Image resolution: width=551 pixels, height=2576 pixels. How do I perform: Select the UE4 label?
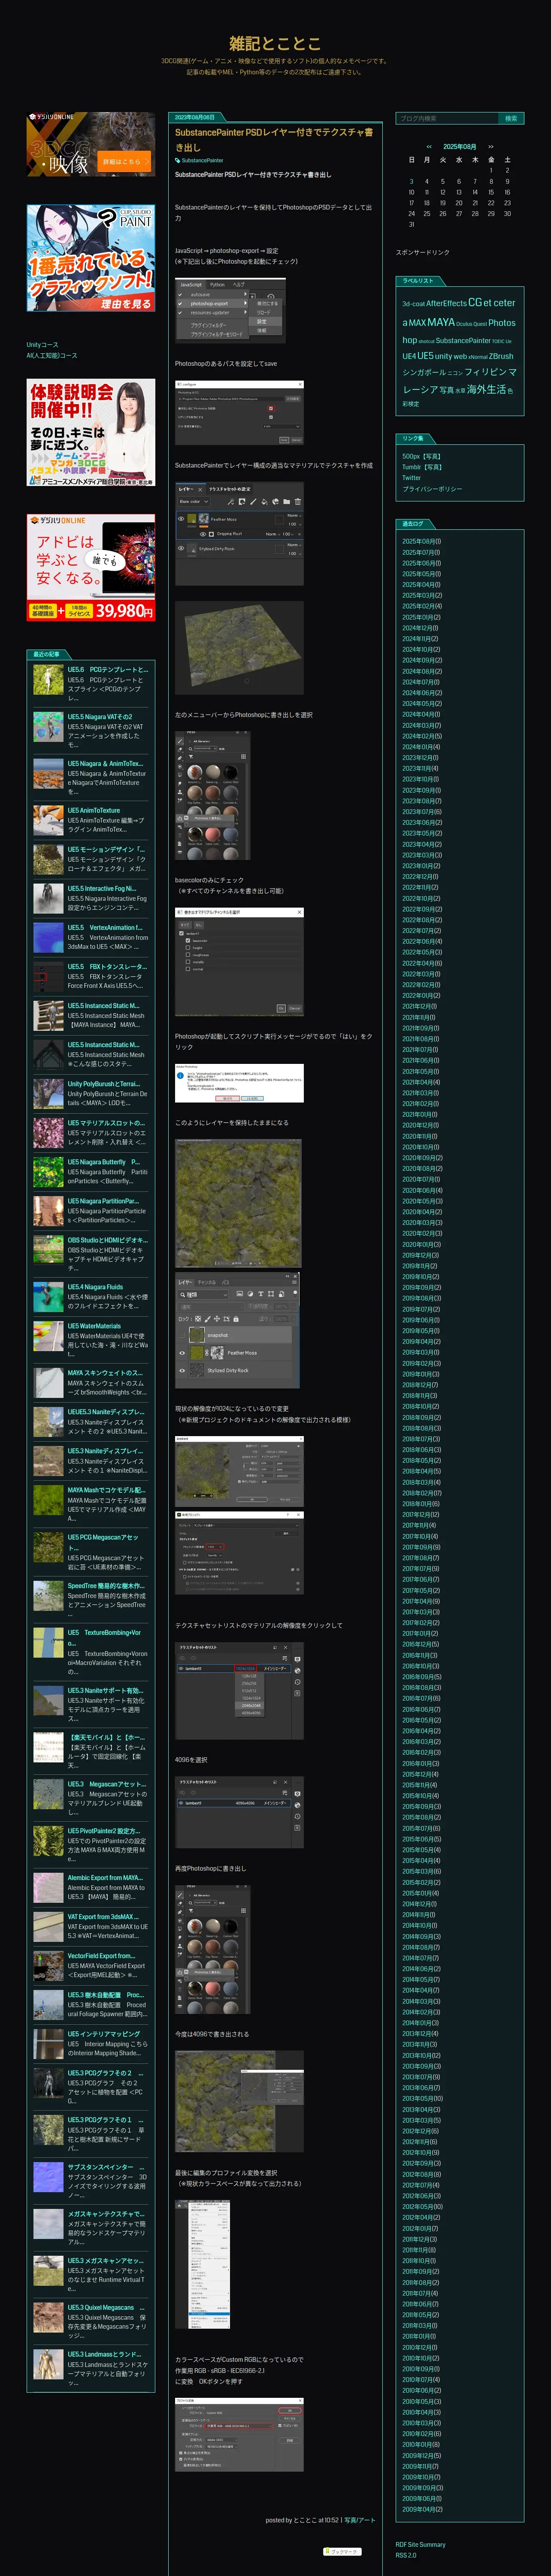click(409, 356)
